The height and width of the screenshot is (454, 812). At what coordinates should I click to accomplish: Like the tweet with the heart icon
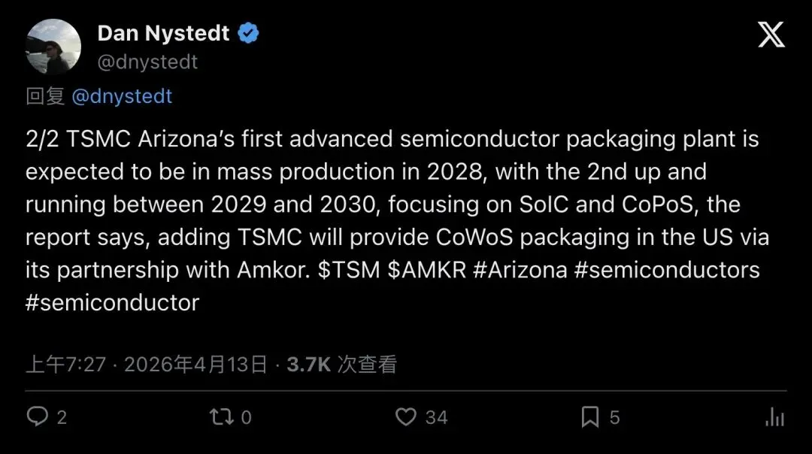[406, 416]
